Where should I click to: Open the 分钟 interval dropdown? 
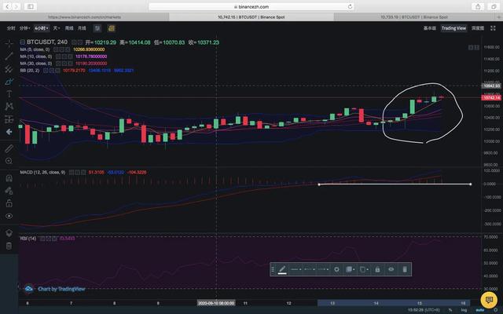point(24,28)
